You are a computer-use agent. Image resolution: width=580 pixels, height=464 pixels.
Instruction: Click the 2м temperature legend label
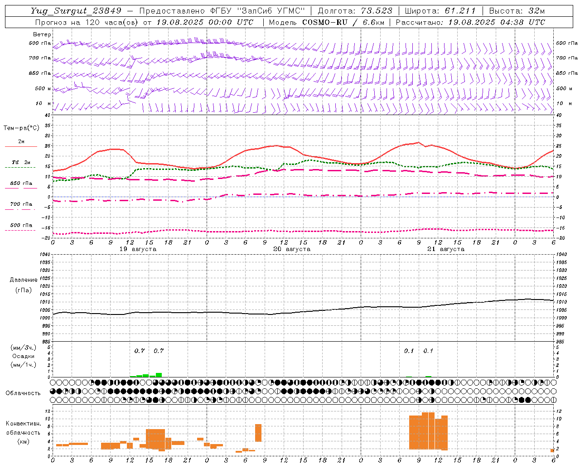(21, 142)
